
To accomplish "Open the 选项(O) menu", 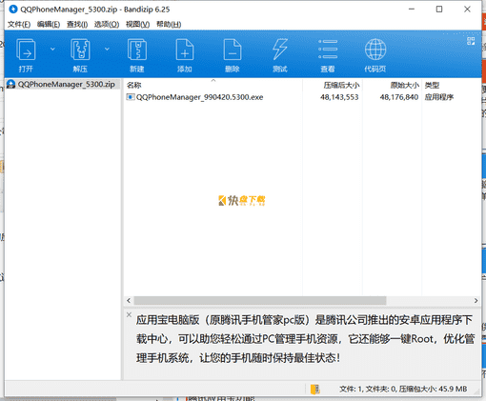I will coord(107,25).
